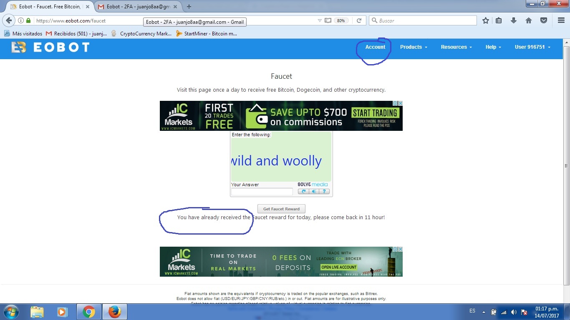Click the 80% zoom level indicator
Image resolution: width=570 pixels, height=320 pixels.
[x=341, y=20]
